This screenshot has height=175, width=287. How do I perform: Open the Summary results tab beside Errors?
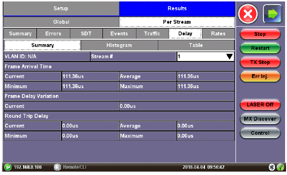(x=20, y=33)
